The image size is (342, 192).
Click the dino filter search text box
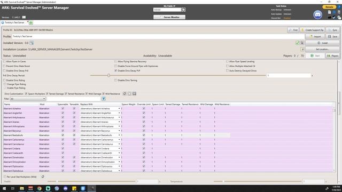click(x=74, y=99)
